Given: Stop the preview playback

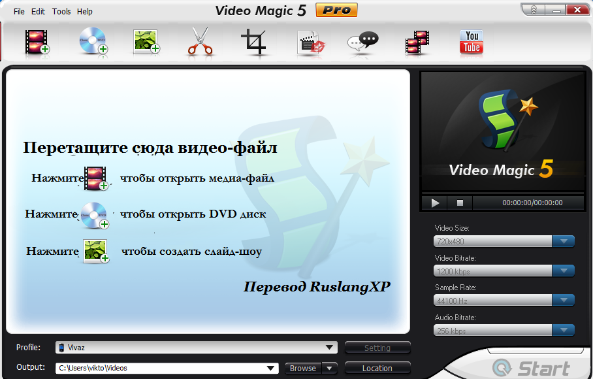Looking at the screenshot, I should point(460,203).
